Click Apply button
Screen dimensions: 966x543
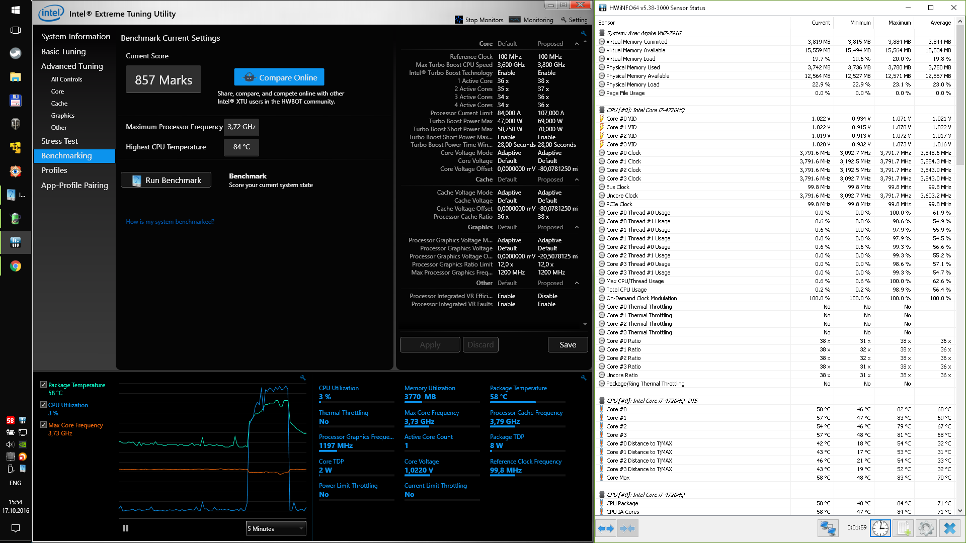click(430, 344)
